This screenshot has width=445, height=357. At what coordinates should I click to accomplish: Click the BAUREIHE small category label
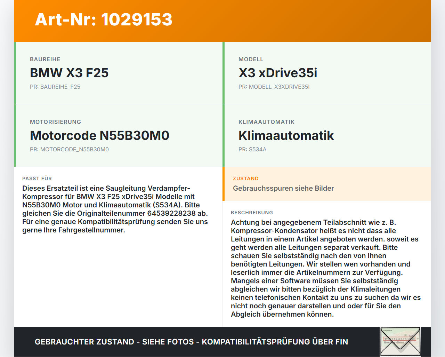(45, 59)
